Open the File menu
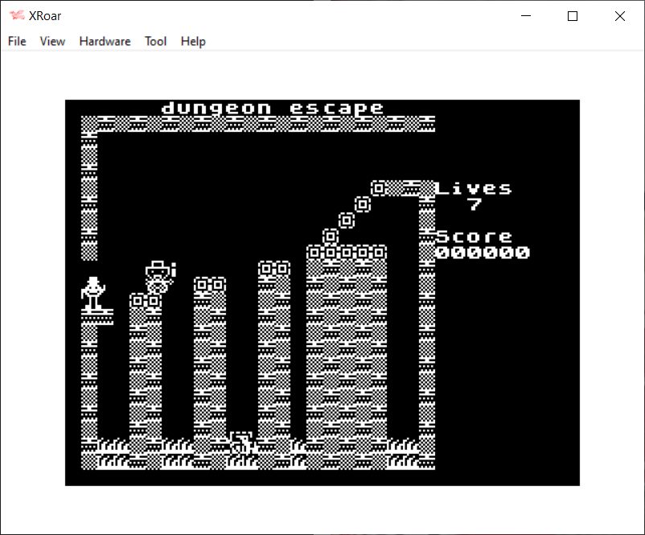The image size is (645, 535). [17, 41]
